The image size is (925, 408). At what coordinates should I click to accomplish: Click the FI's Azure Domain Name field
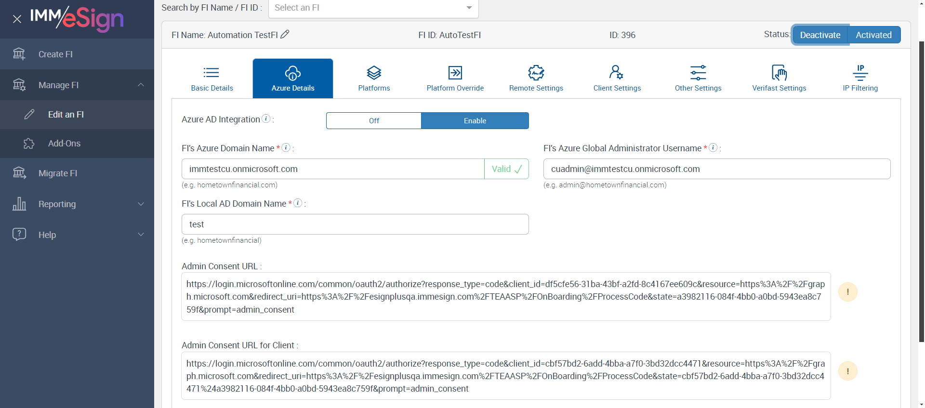tap(333, 169)
